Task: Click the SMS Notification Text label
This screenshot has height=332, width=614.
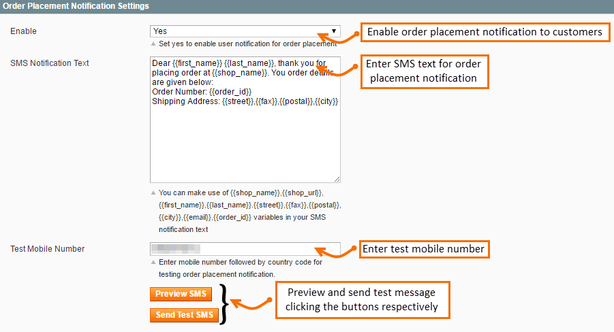Action: coord(50,63)
